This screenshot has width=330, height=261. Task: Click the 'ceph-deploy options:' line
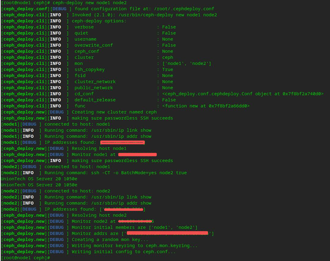point(99,21)
